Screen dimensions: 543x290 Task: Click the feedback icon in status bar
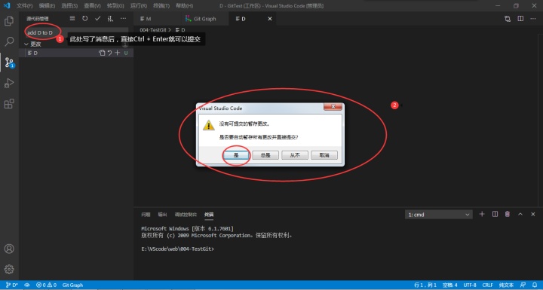click(523, 285)
